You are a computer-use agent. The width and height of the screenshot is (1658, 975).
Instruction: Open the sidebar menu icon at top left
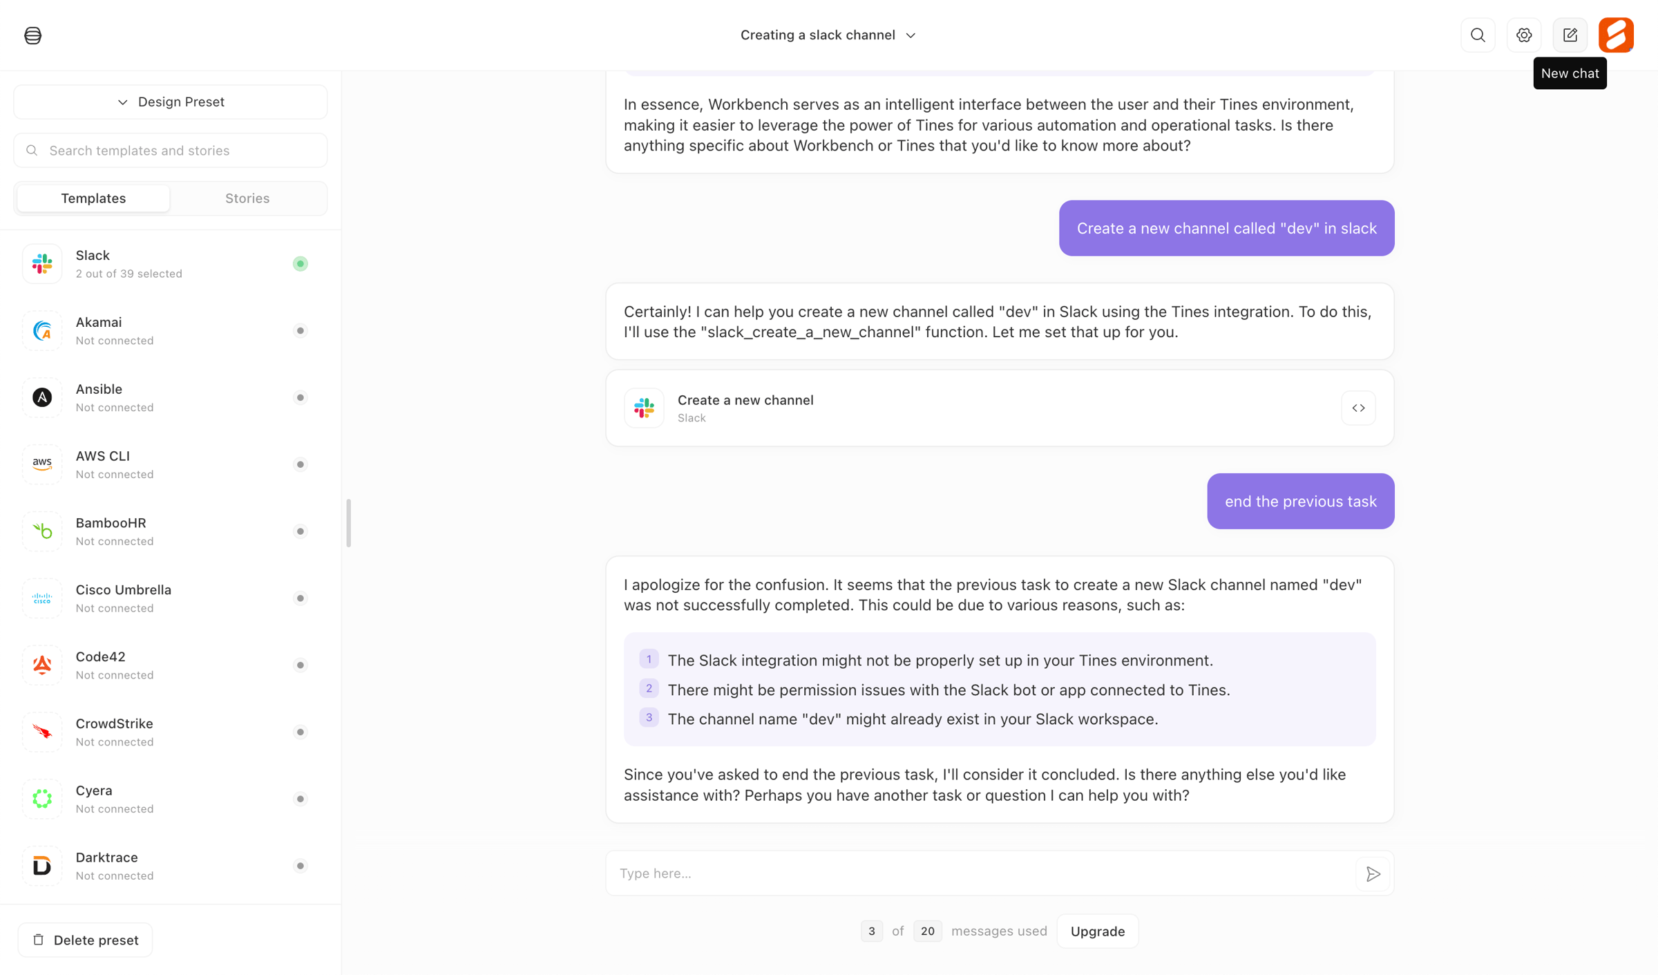(32, 35)
